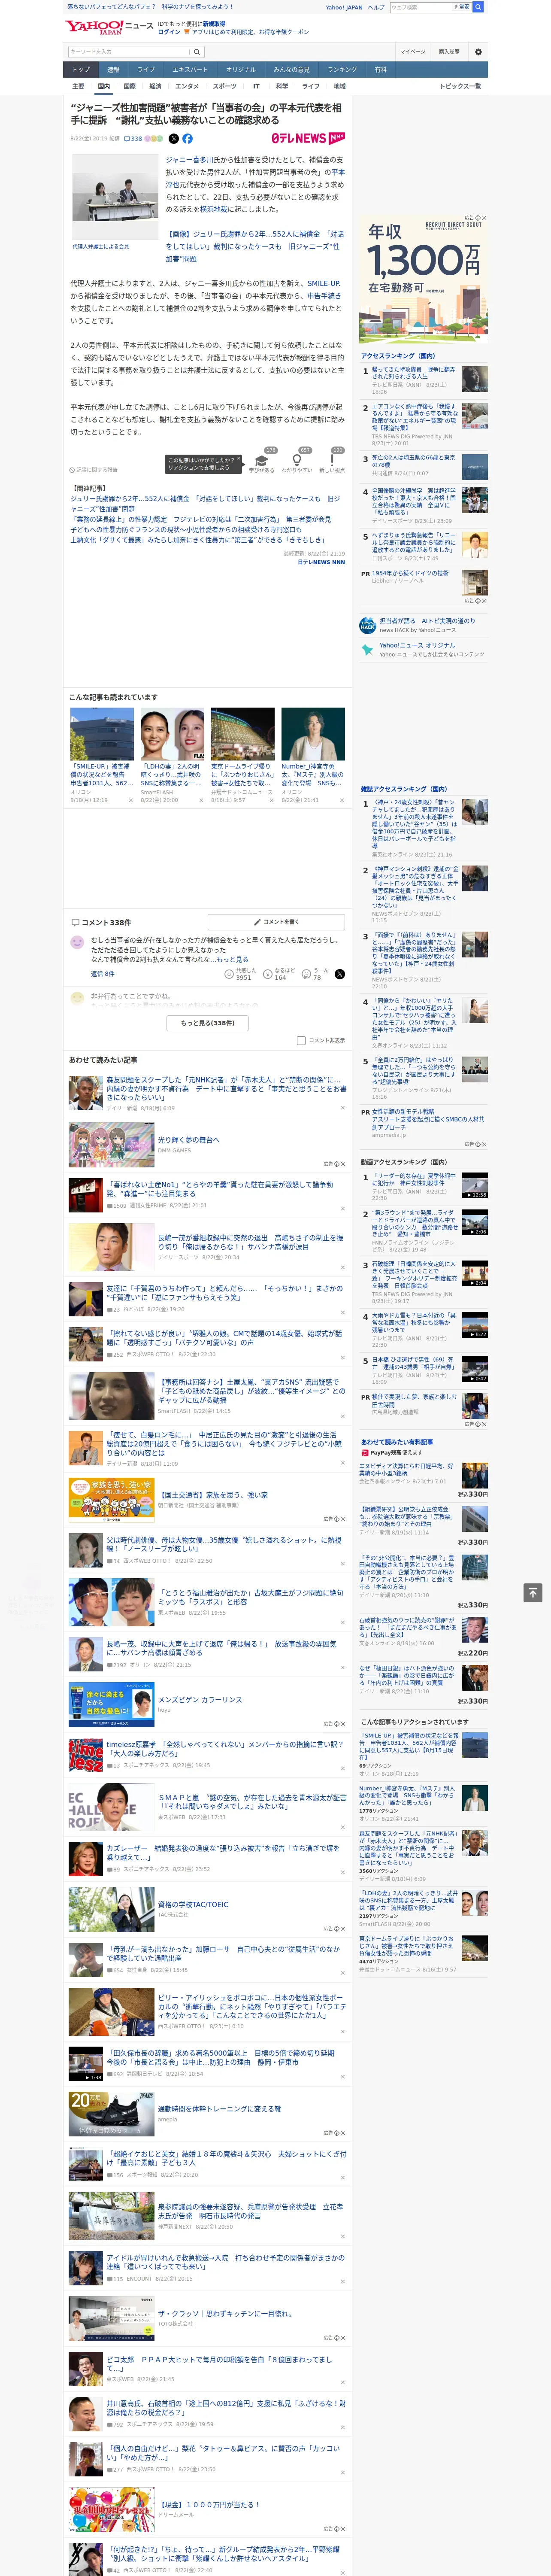
Task: Open the settings gear icon
Action: tap(478, 51)
